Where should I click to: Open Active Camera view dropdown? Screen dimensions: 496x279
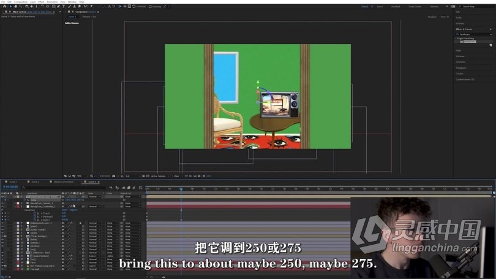click(160, 176)
